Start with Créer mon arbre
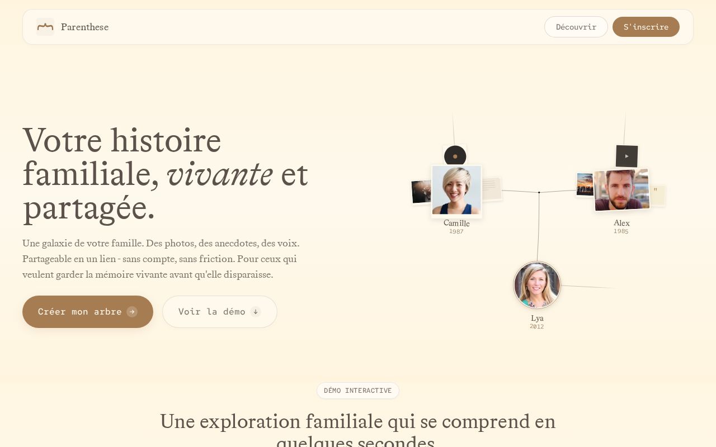The image size is (716, 447). (88, 312)
